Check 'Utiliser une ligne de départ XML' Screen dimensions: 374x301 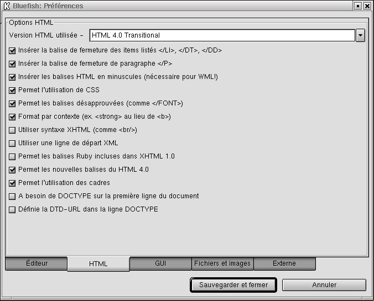pyautogui.click(x=13, y=143)
